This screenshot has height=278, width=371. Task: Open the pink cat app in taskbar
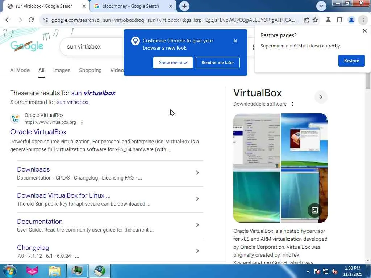pos(32,271)
